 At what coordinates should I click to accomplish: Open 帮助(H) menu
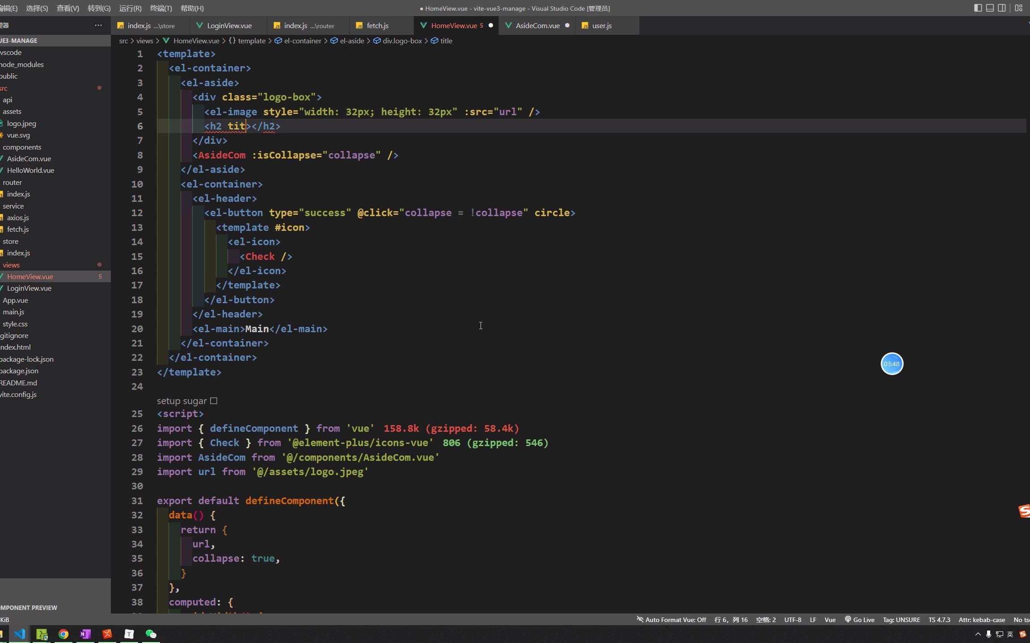192,8
